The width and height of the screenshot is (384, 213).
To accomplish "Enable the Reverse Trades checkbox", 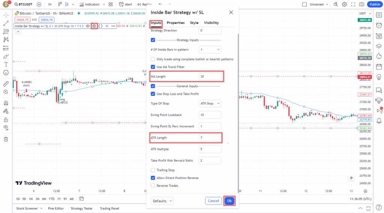I will click(153, 186).
